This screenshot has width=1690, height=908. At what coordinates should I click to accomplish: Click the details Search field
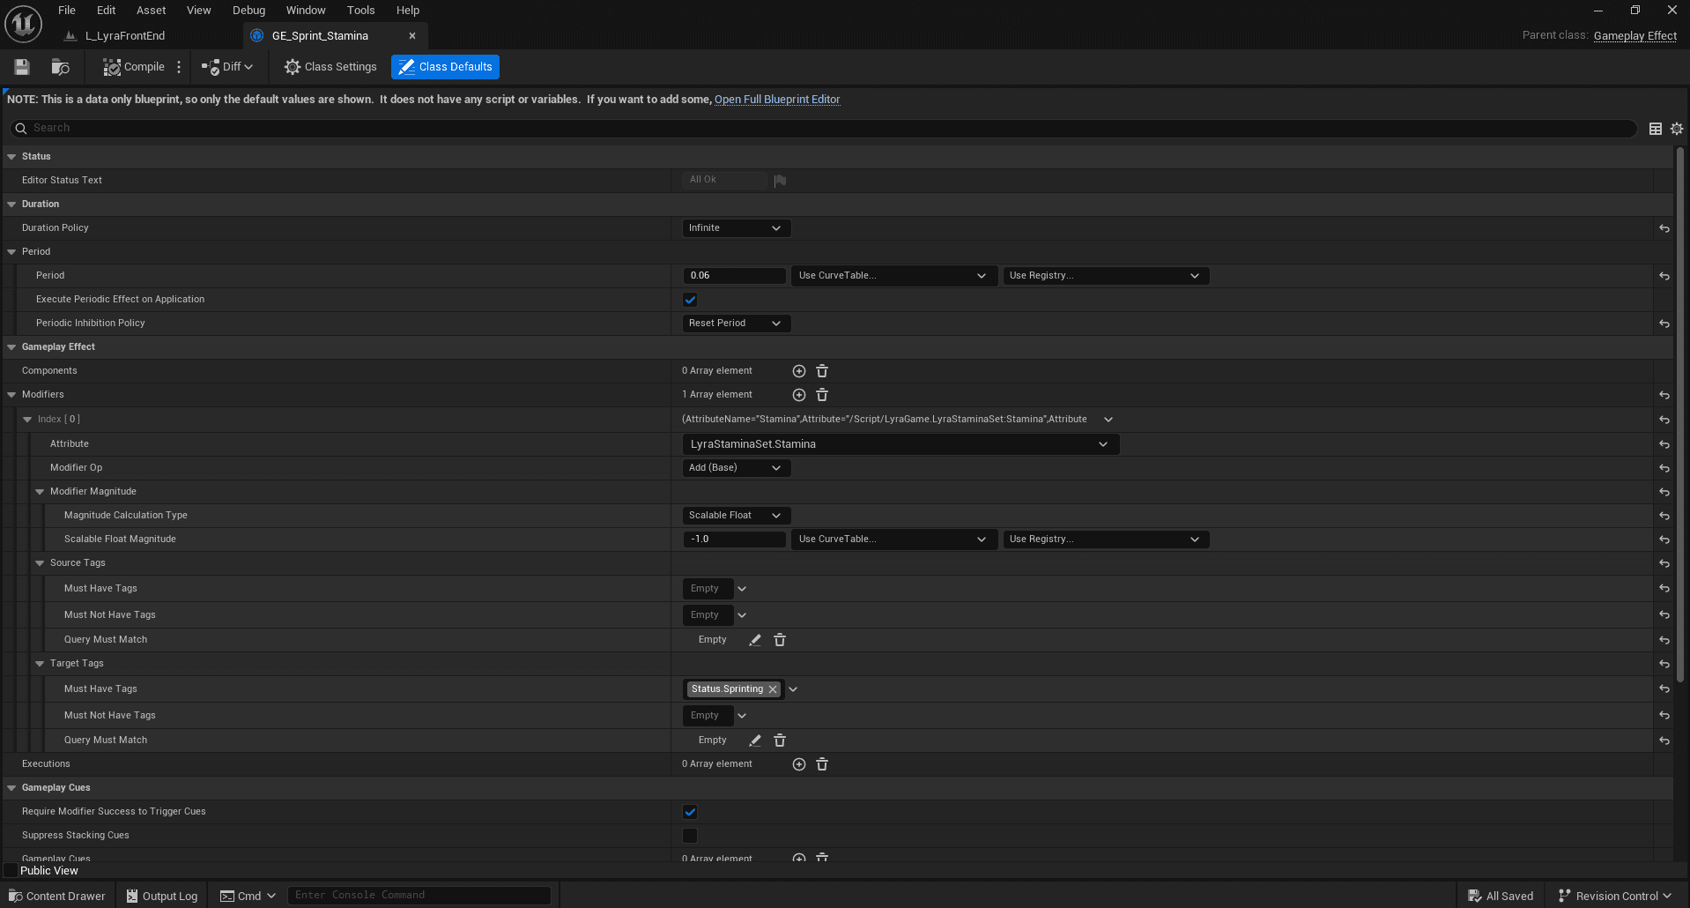point(824,129)
